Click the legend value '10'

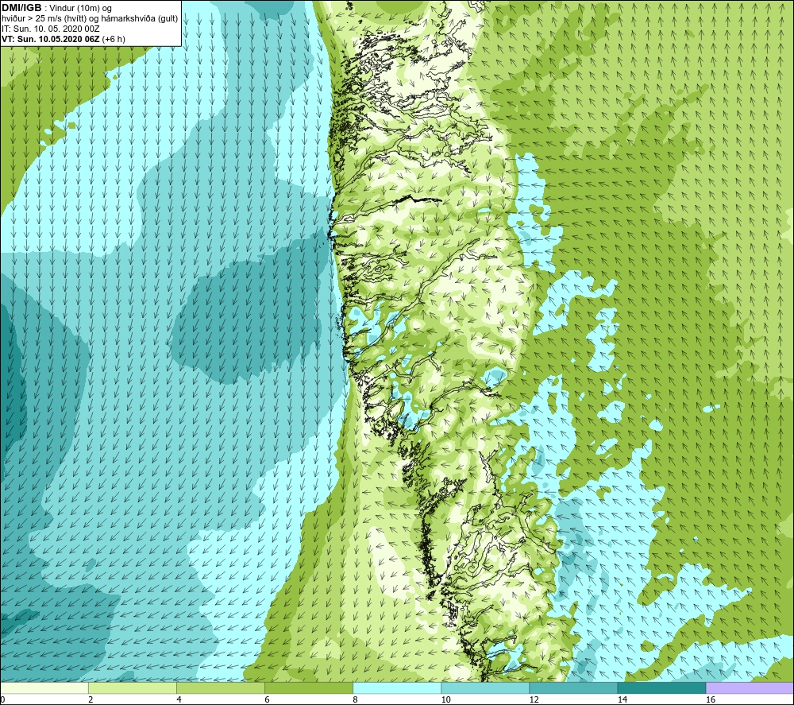coord(445,699)
